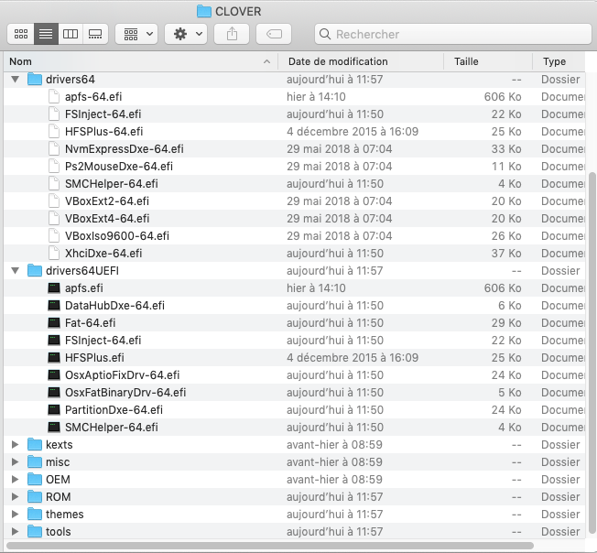Click the PartitionDxe-64.efi executable icon
Image resolution: width=597 pixels, height=553 pixels.
54,410
